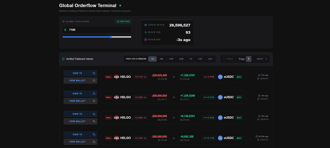Open VIEW TX for the +9,092.388 trade
The height and width of the screenshot is (148, 330).
coord(77,135)
